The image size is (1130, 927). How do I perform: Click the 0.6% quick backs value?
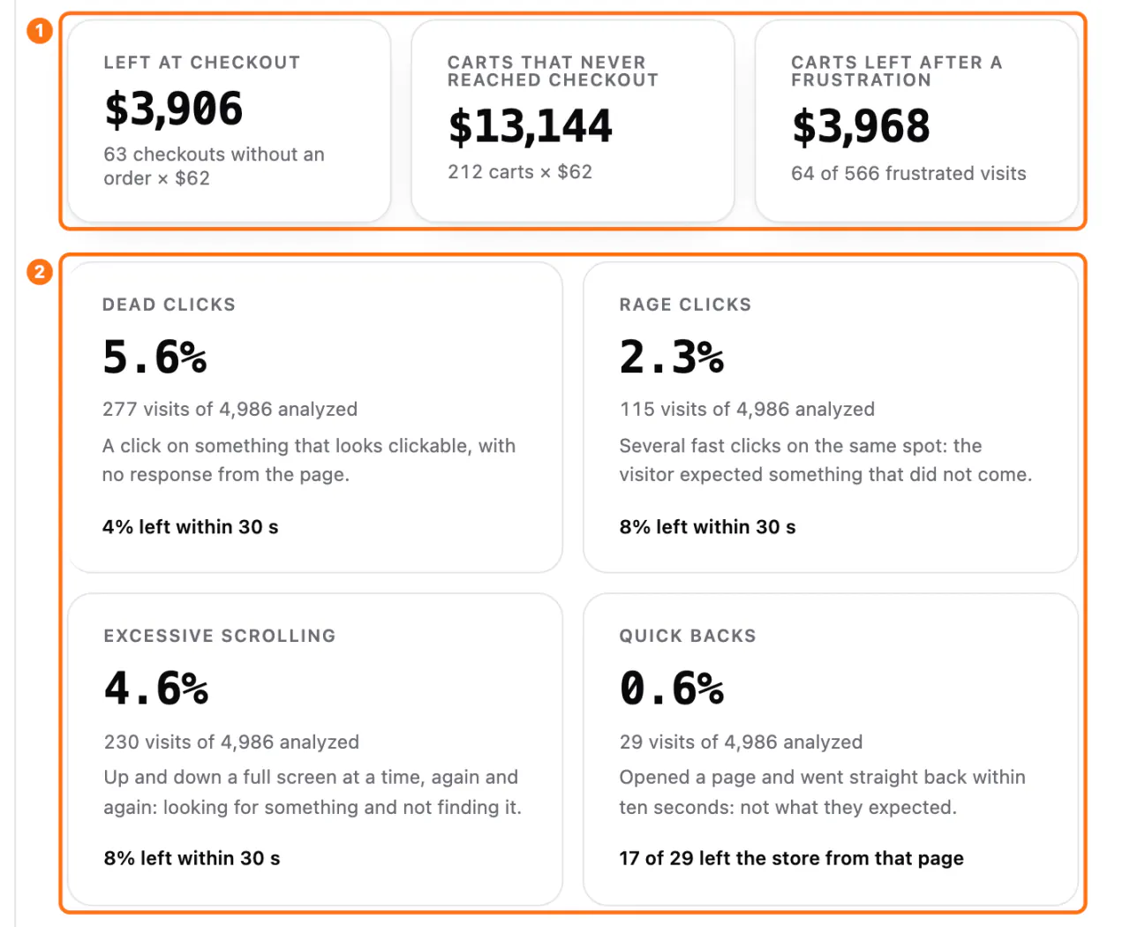point(672,689)
